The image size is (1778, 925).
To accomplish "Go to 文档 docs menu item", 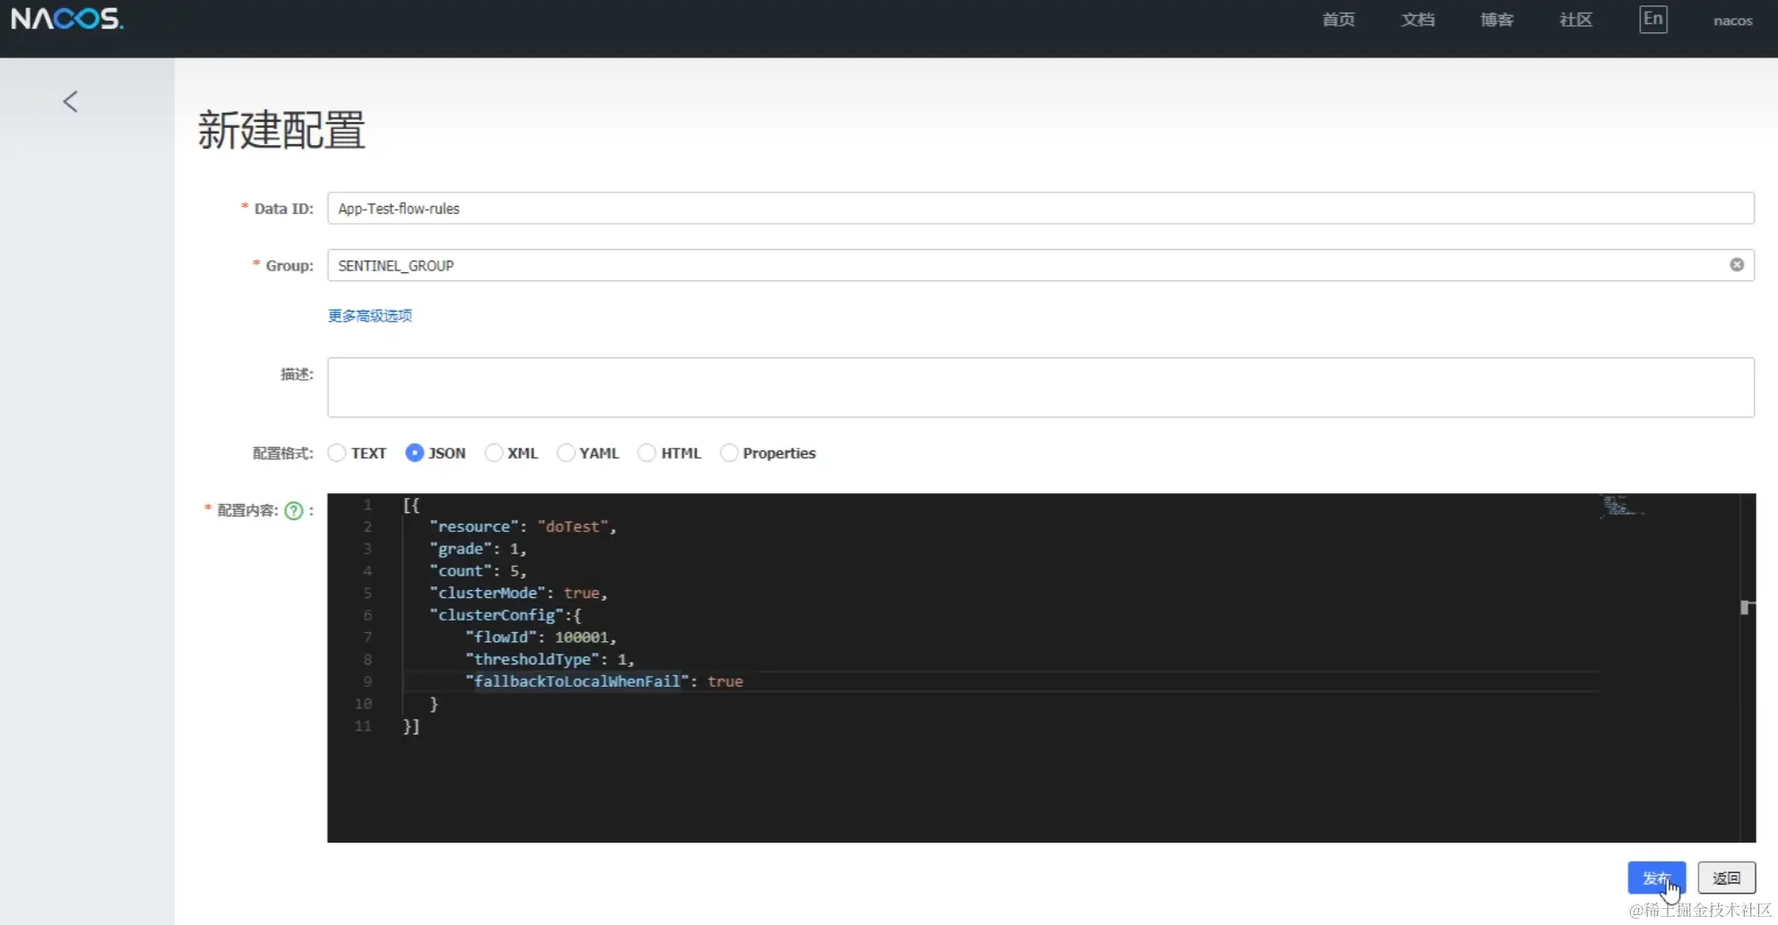I will click(1418, 20).
